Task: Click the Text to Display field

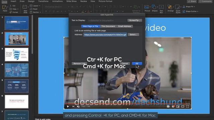Action: 107,20
